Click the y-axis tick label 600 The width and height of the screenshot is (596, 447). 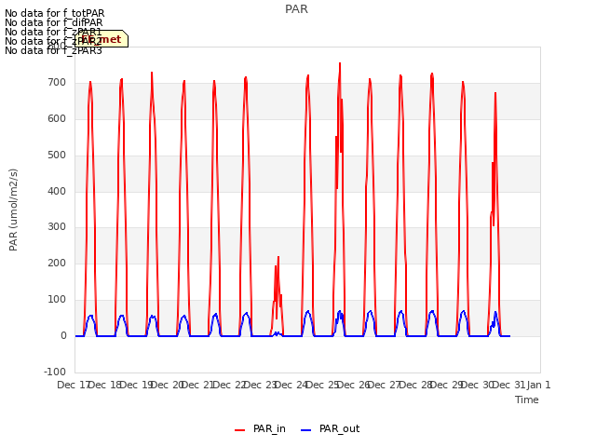(57, 119)
